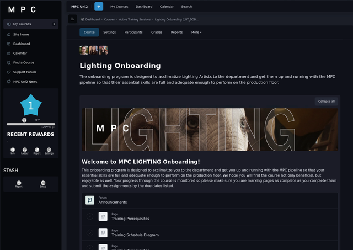Screen dimensions: 353x250
Task: Open the course index drawer icon
Action: pyautogui.click(x=72, y=19)
